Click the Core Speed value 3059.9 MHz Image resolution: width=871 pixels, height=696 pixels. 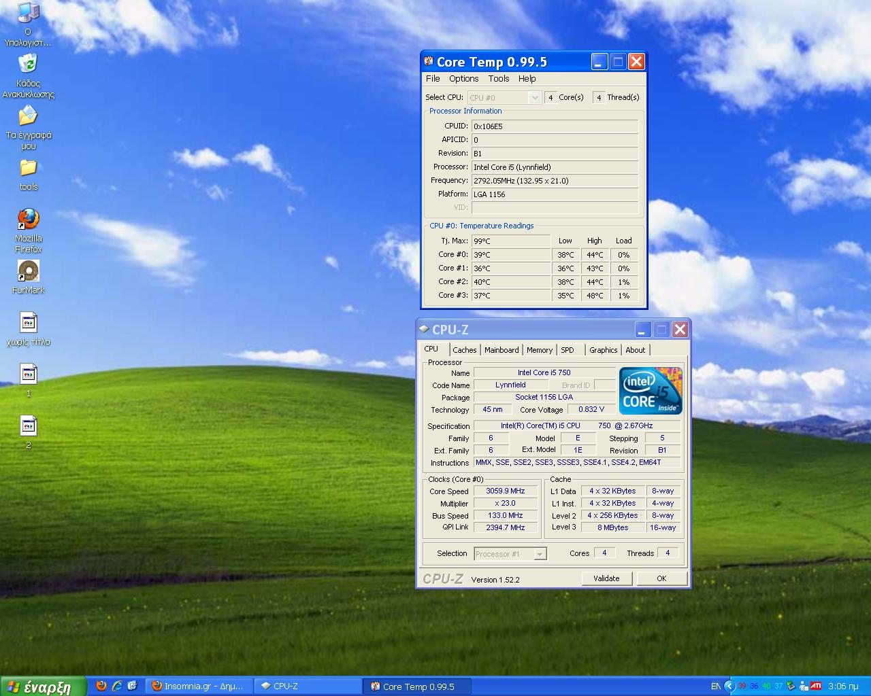505,491
